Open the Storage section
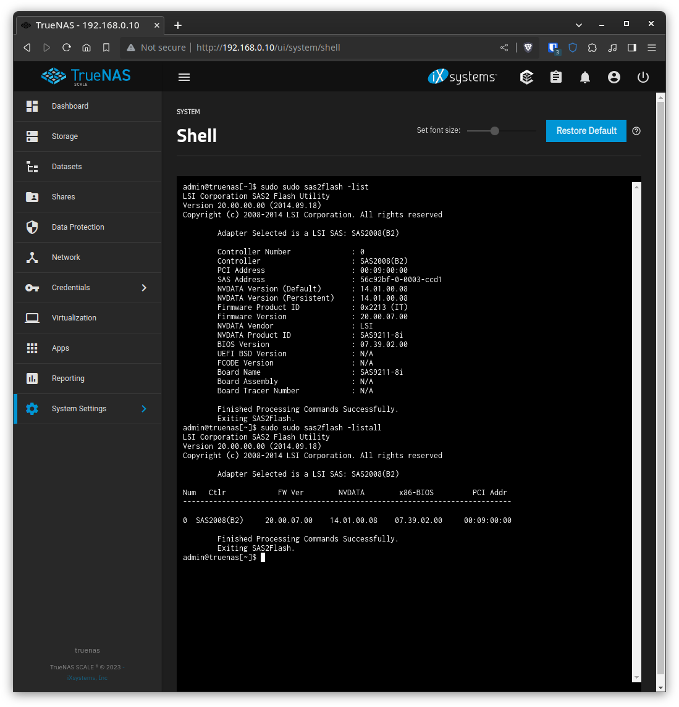Screen dimensions: 679x707 point(88,136)
